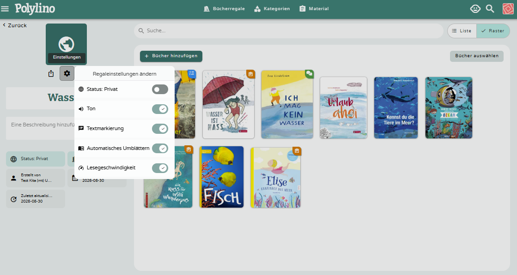Click orange badge on Elise book
Screen dimensions: 517x275
click(297, 151)
